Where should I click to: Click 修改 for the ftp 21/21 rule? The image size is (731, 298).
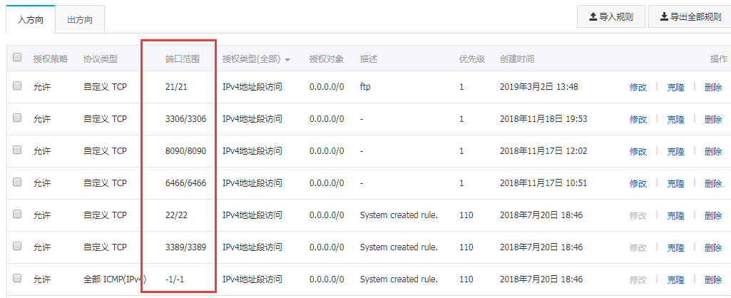point(638,87)
